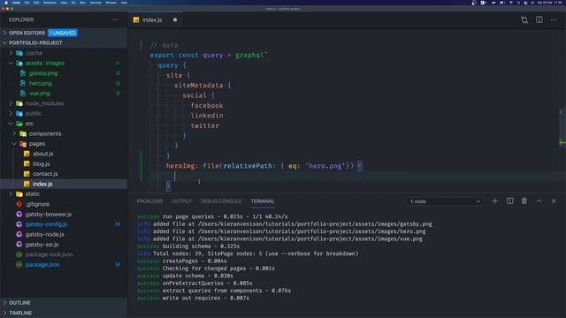Open changes icon in editor toolbar
The image size is (566, 318).
(x=524, y=19)
